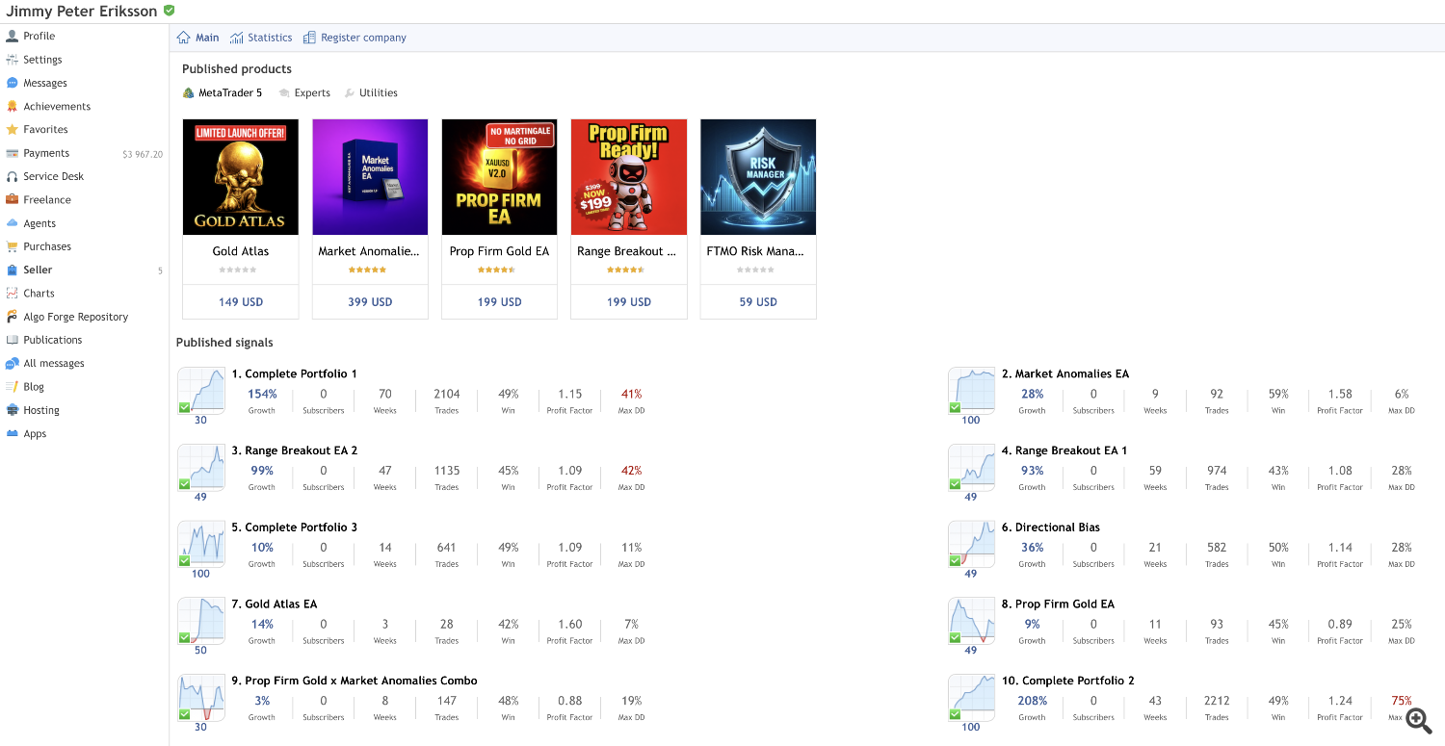
Task: Click the Purchases cart icon
Action: click(13, 246)
